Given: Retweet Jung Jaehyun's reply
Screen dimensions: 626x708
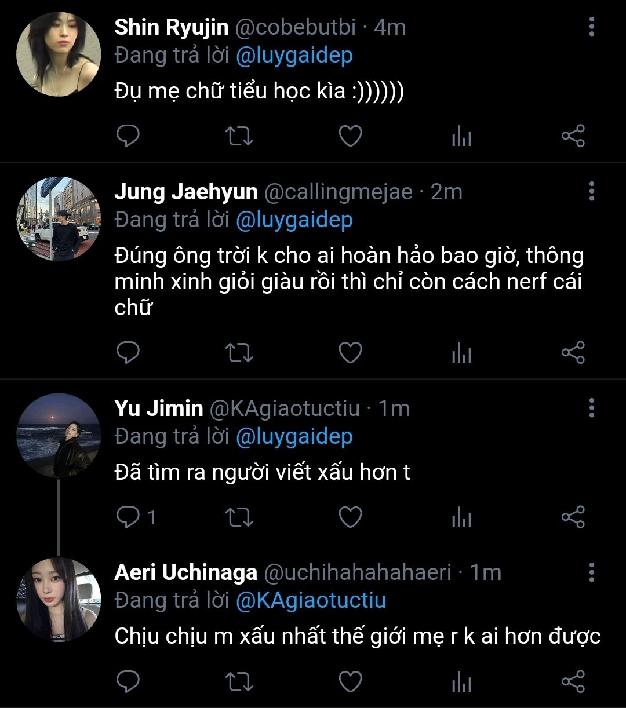Looking at the screenshot, I should coord(239,353).
